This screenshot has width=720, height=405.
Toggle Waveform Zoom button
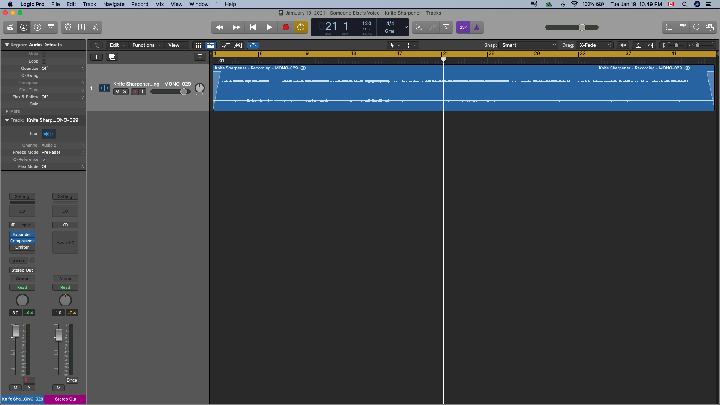623,45
